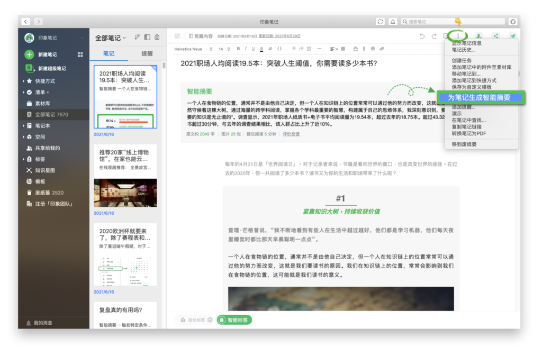The width and height of the screenshot is (542, 348).
Task: Go forward with the right arrow button
Action: coord(38,21)
